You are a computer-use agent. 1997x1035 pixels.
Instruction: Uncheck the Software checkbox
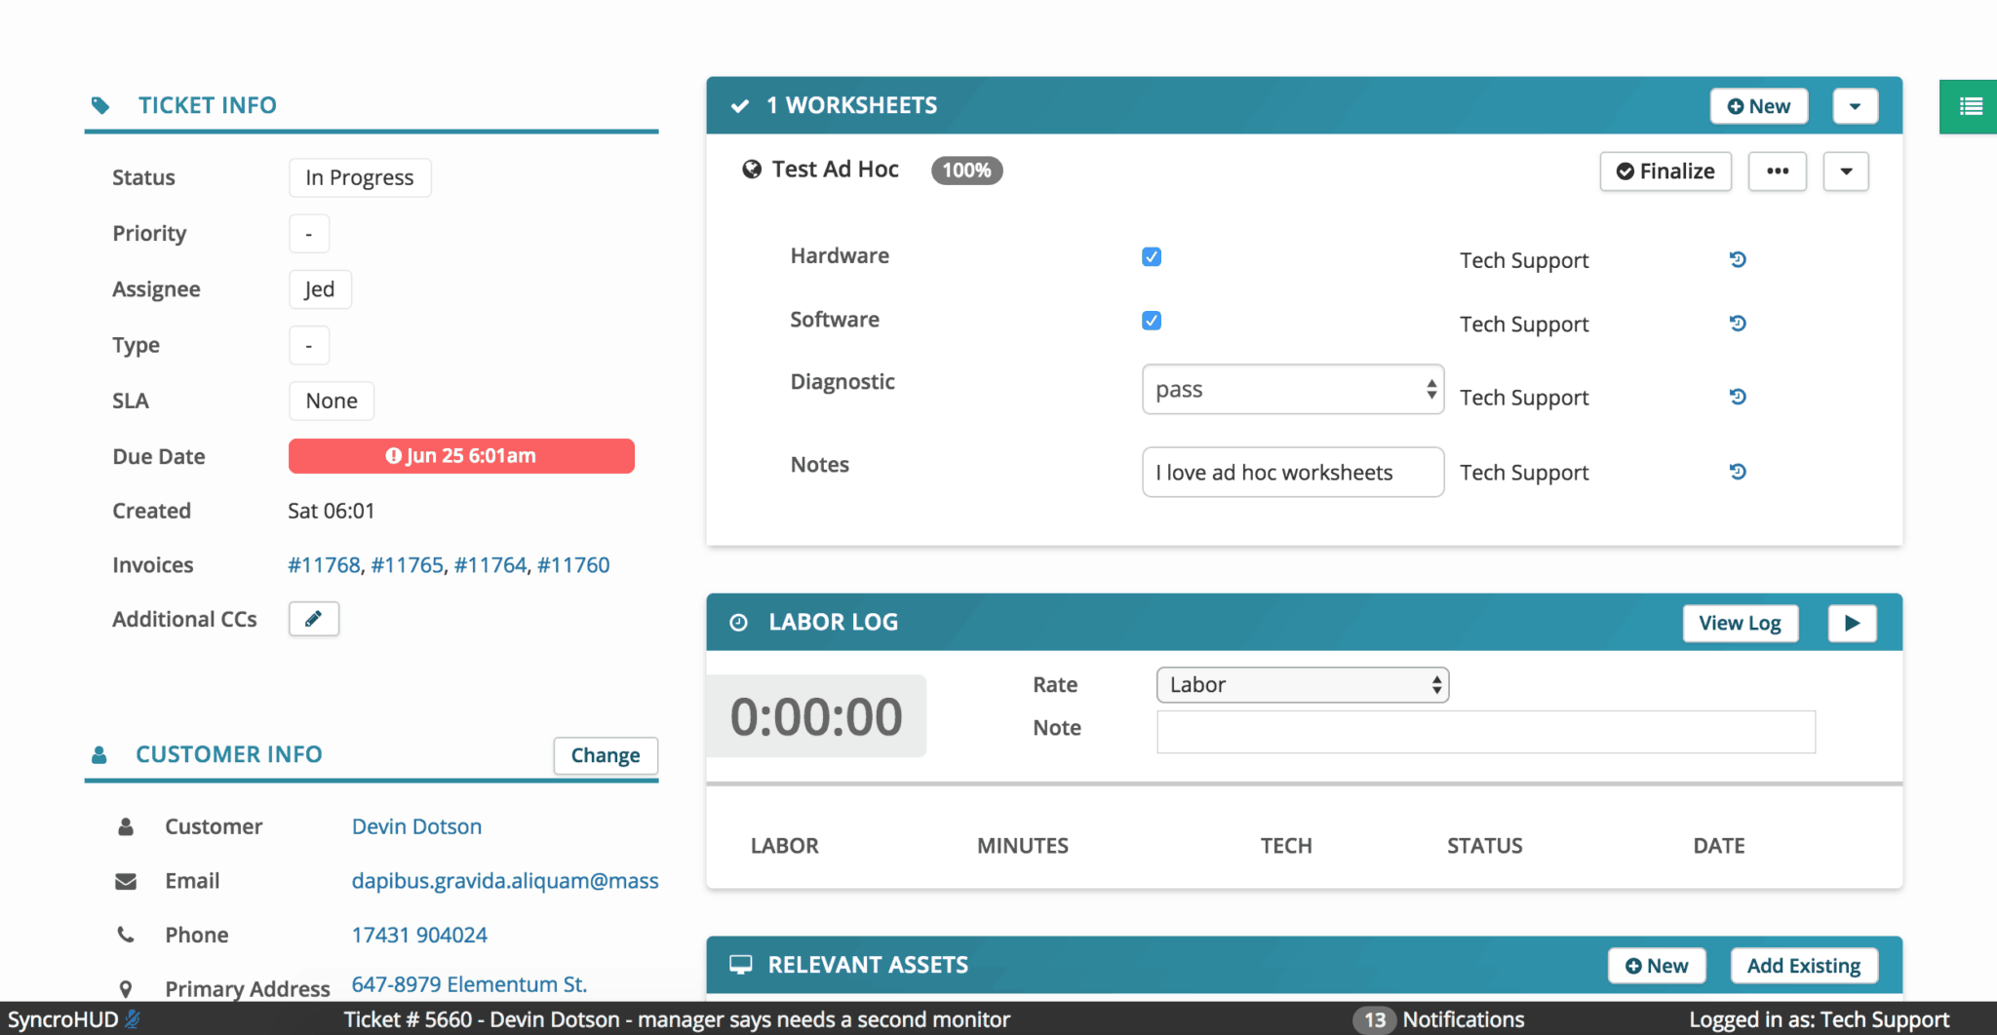pyautogui.click(x=1151, y=319)
